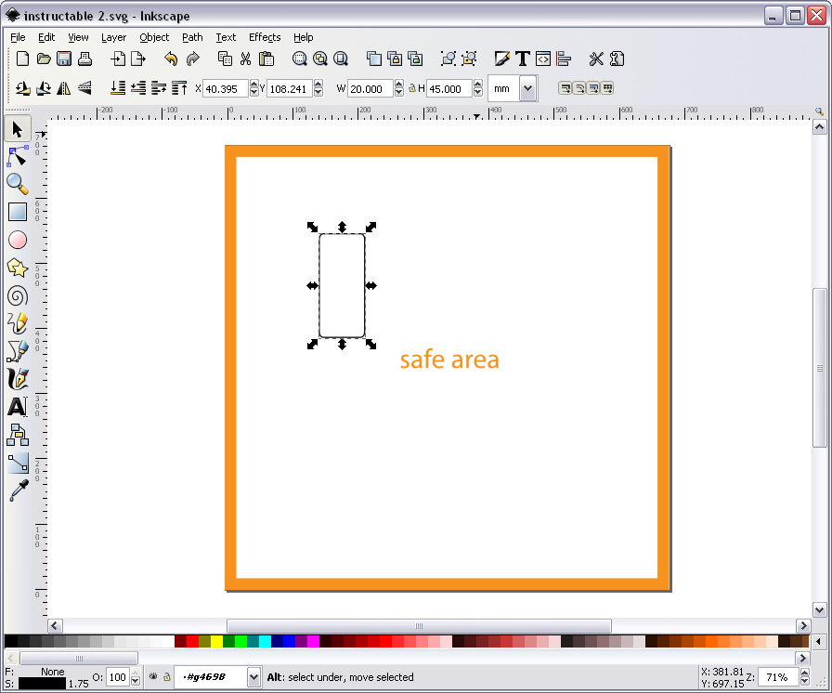Select the Text tool in toolbox
832x693 pixels.
tap(18, 407)
